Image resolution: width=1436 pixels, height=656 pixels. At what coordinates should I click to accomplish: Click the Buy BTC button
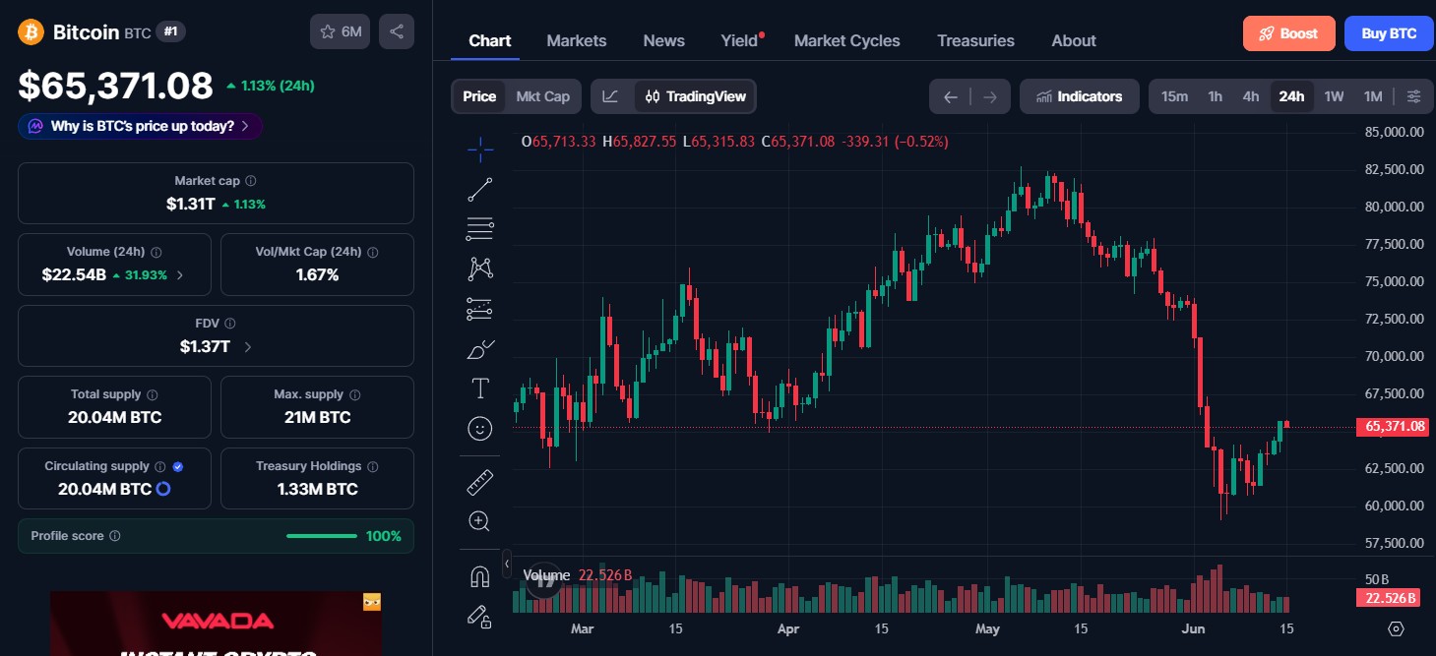point(1389,33)
